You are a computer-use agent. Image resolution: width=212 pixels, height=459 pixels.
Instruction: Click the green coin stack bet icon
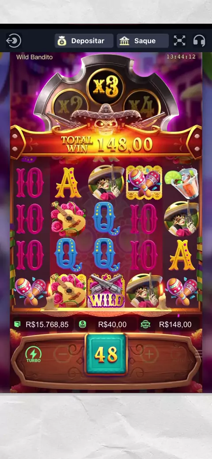tap(83, 324)
